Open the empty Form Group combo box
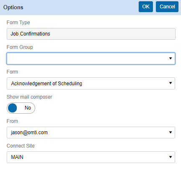This screenshot has width=181, height=171. pyautogui.click(x=91, y=59)
